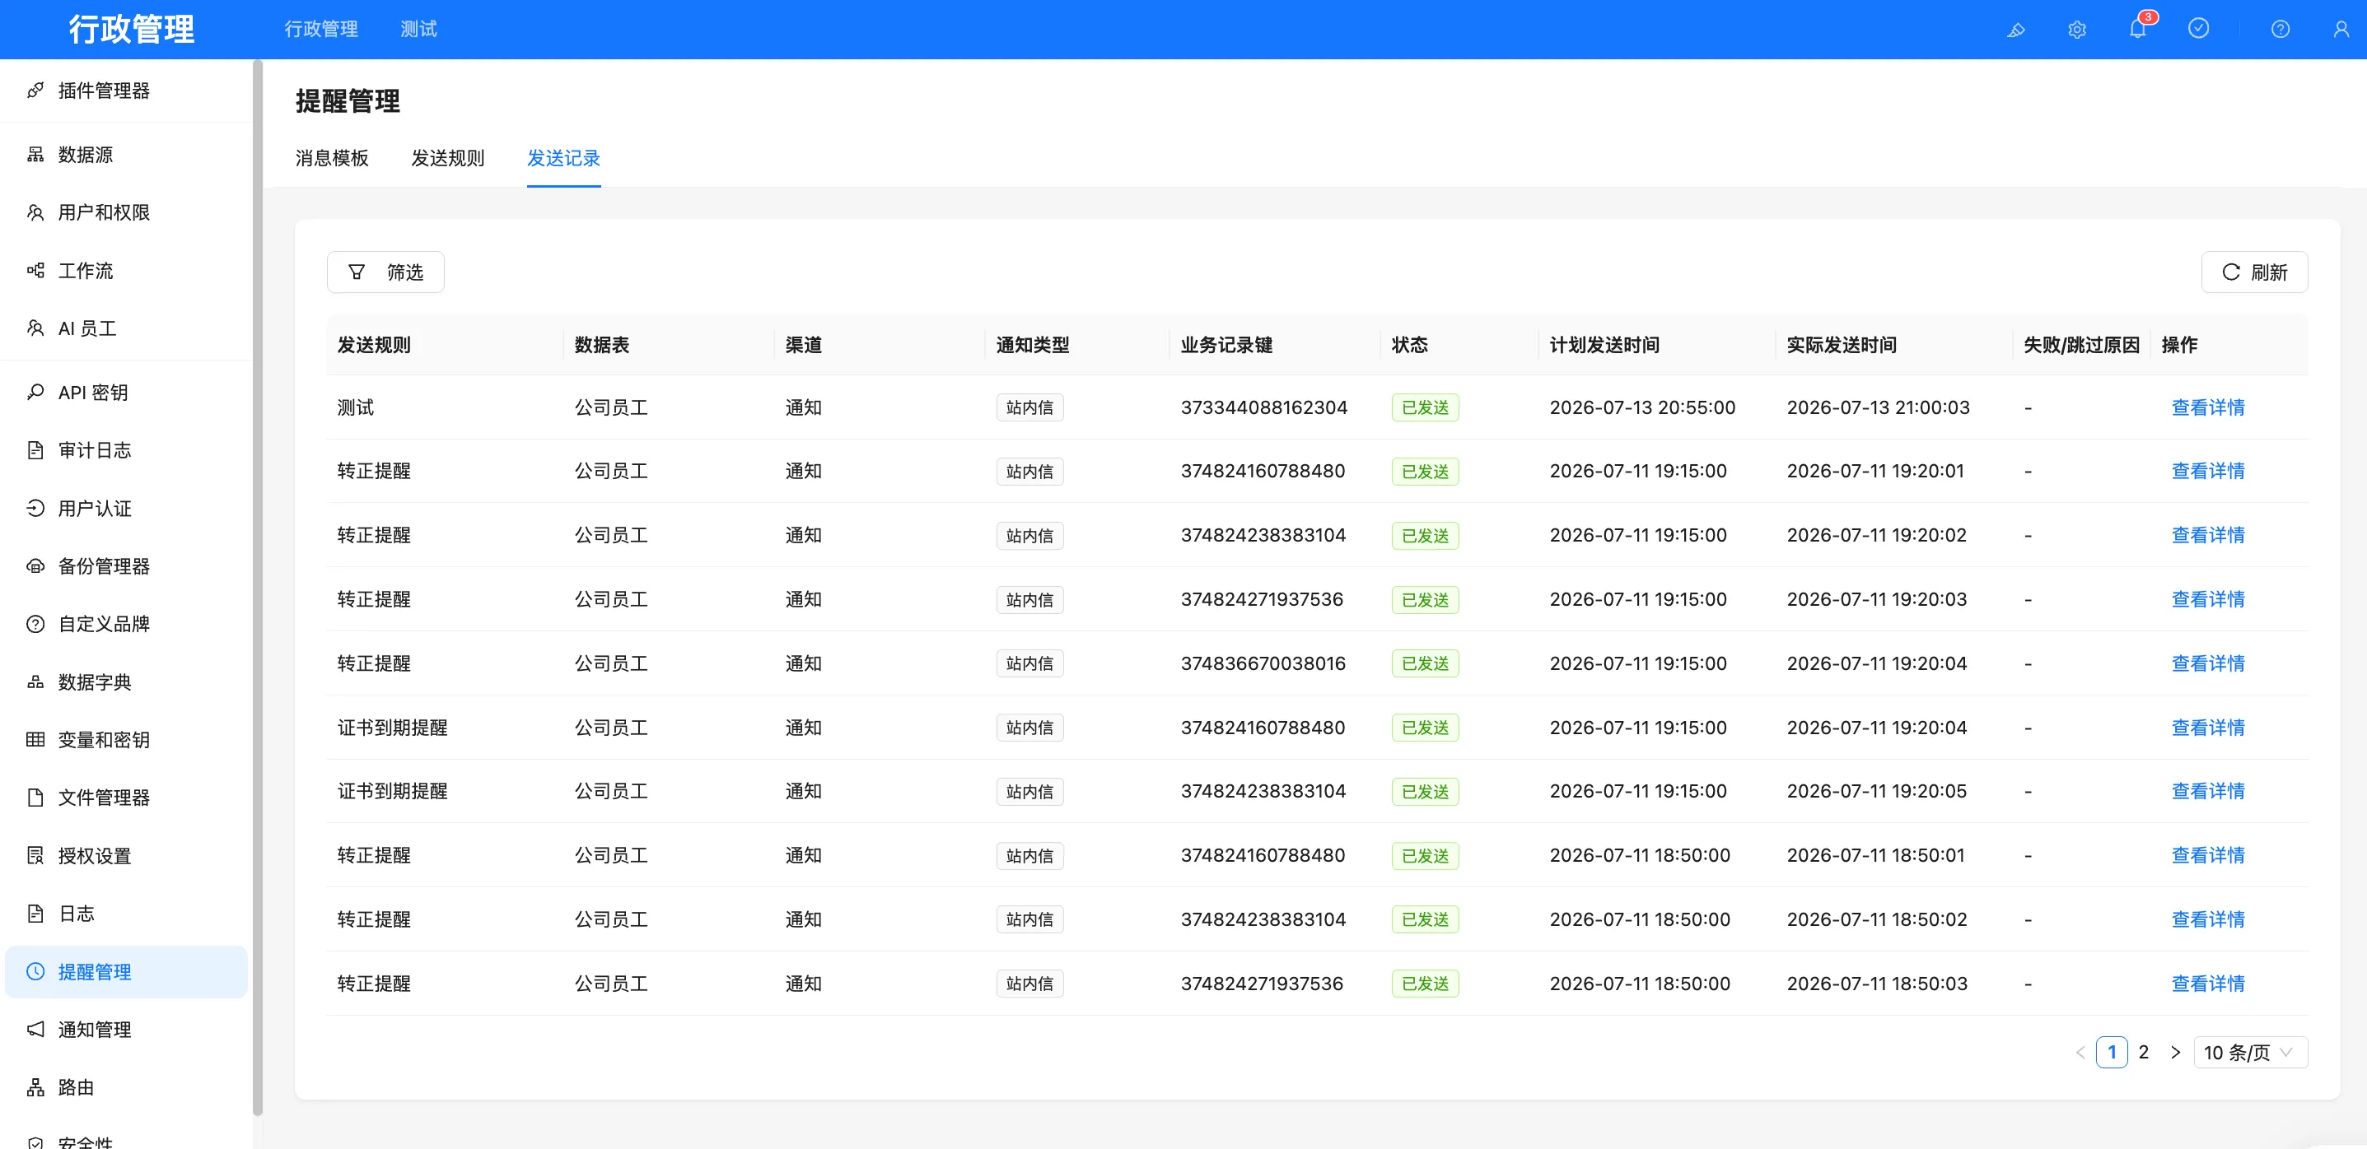Click the notification management megaphone icon
This screenshot has width=2367, height=1149.
[35, 1029]
